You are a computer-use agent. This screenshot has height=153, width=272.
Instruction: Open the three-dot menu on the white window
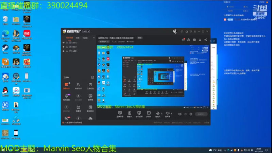pos(214,47)
